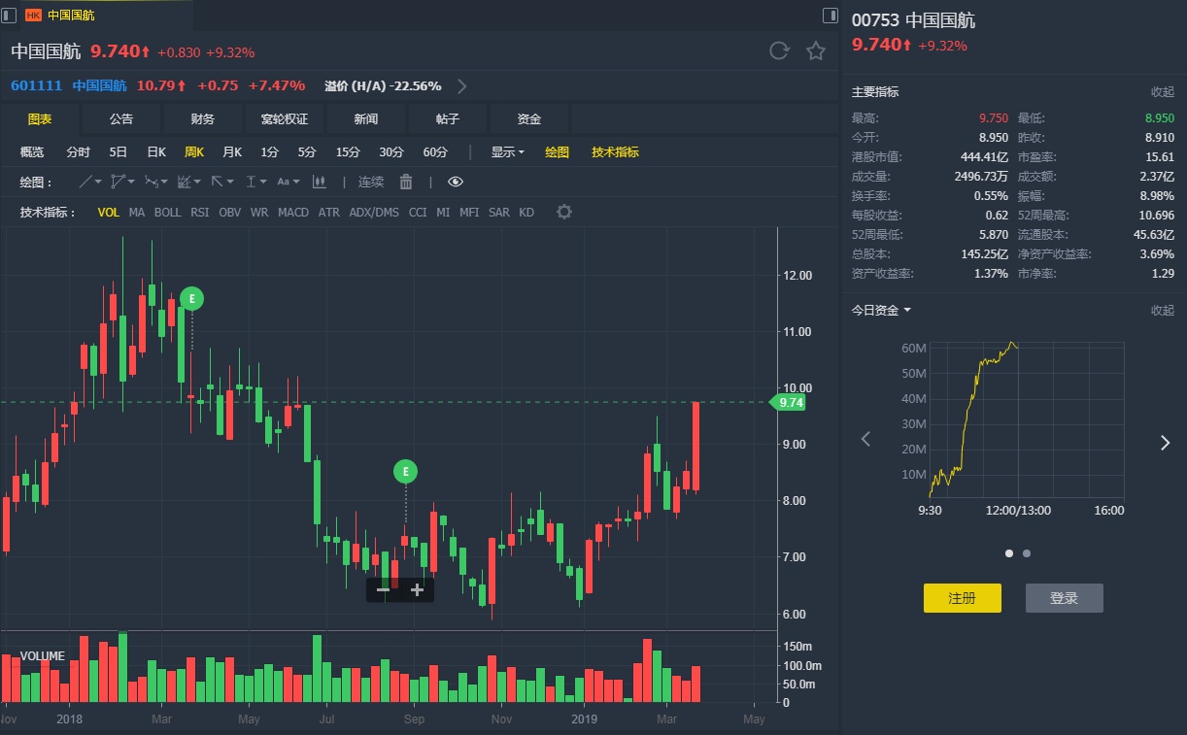Viewport: 1187px width, 735px height.
Task: Zoom out chart with minus button
Action: pyautogui.click(x=383, y=589)
